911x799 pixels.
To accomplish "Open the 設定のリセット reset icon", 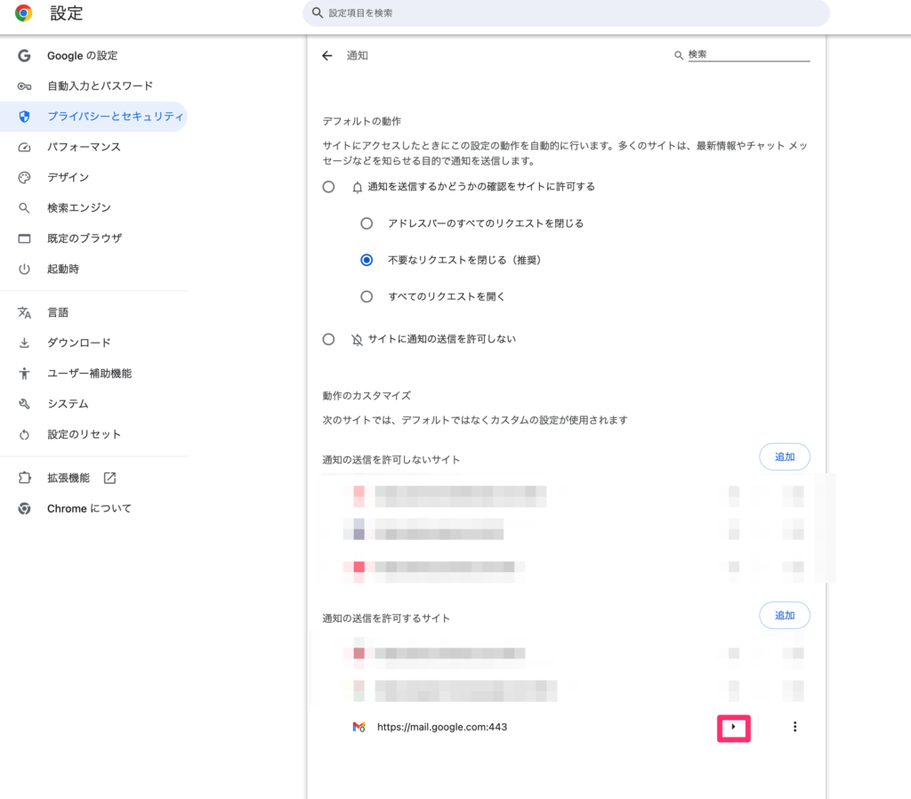I will click(24, 434).
